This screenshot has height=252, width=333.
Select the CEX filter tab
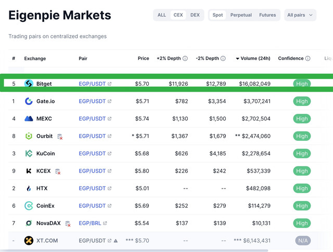pyautogui.click(x=178, y=15)
